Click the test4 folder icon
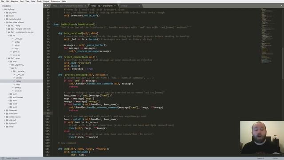The image size is (284, 160). coord(11,104)
